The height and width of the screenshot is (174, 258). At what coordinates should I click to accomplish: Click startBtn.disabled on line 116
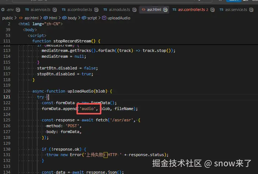[x=57, y=68]
